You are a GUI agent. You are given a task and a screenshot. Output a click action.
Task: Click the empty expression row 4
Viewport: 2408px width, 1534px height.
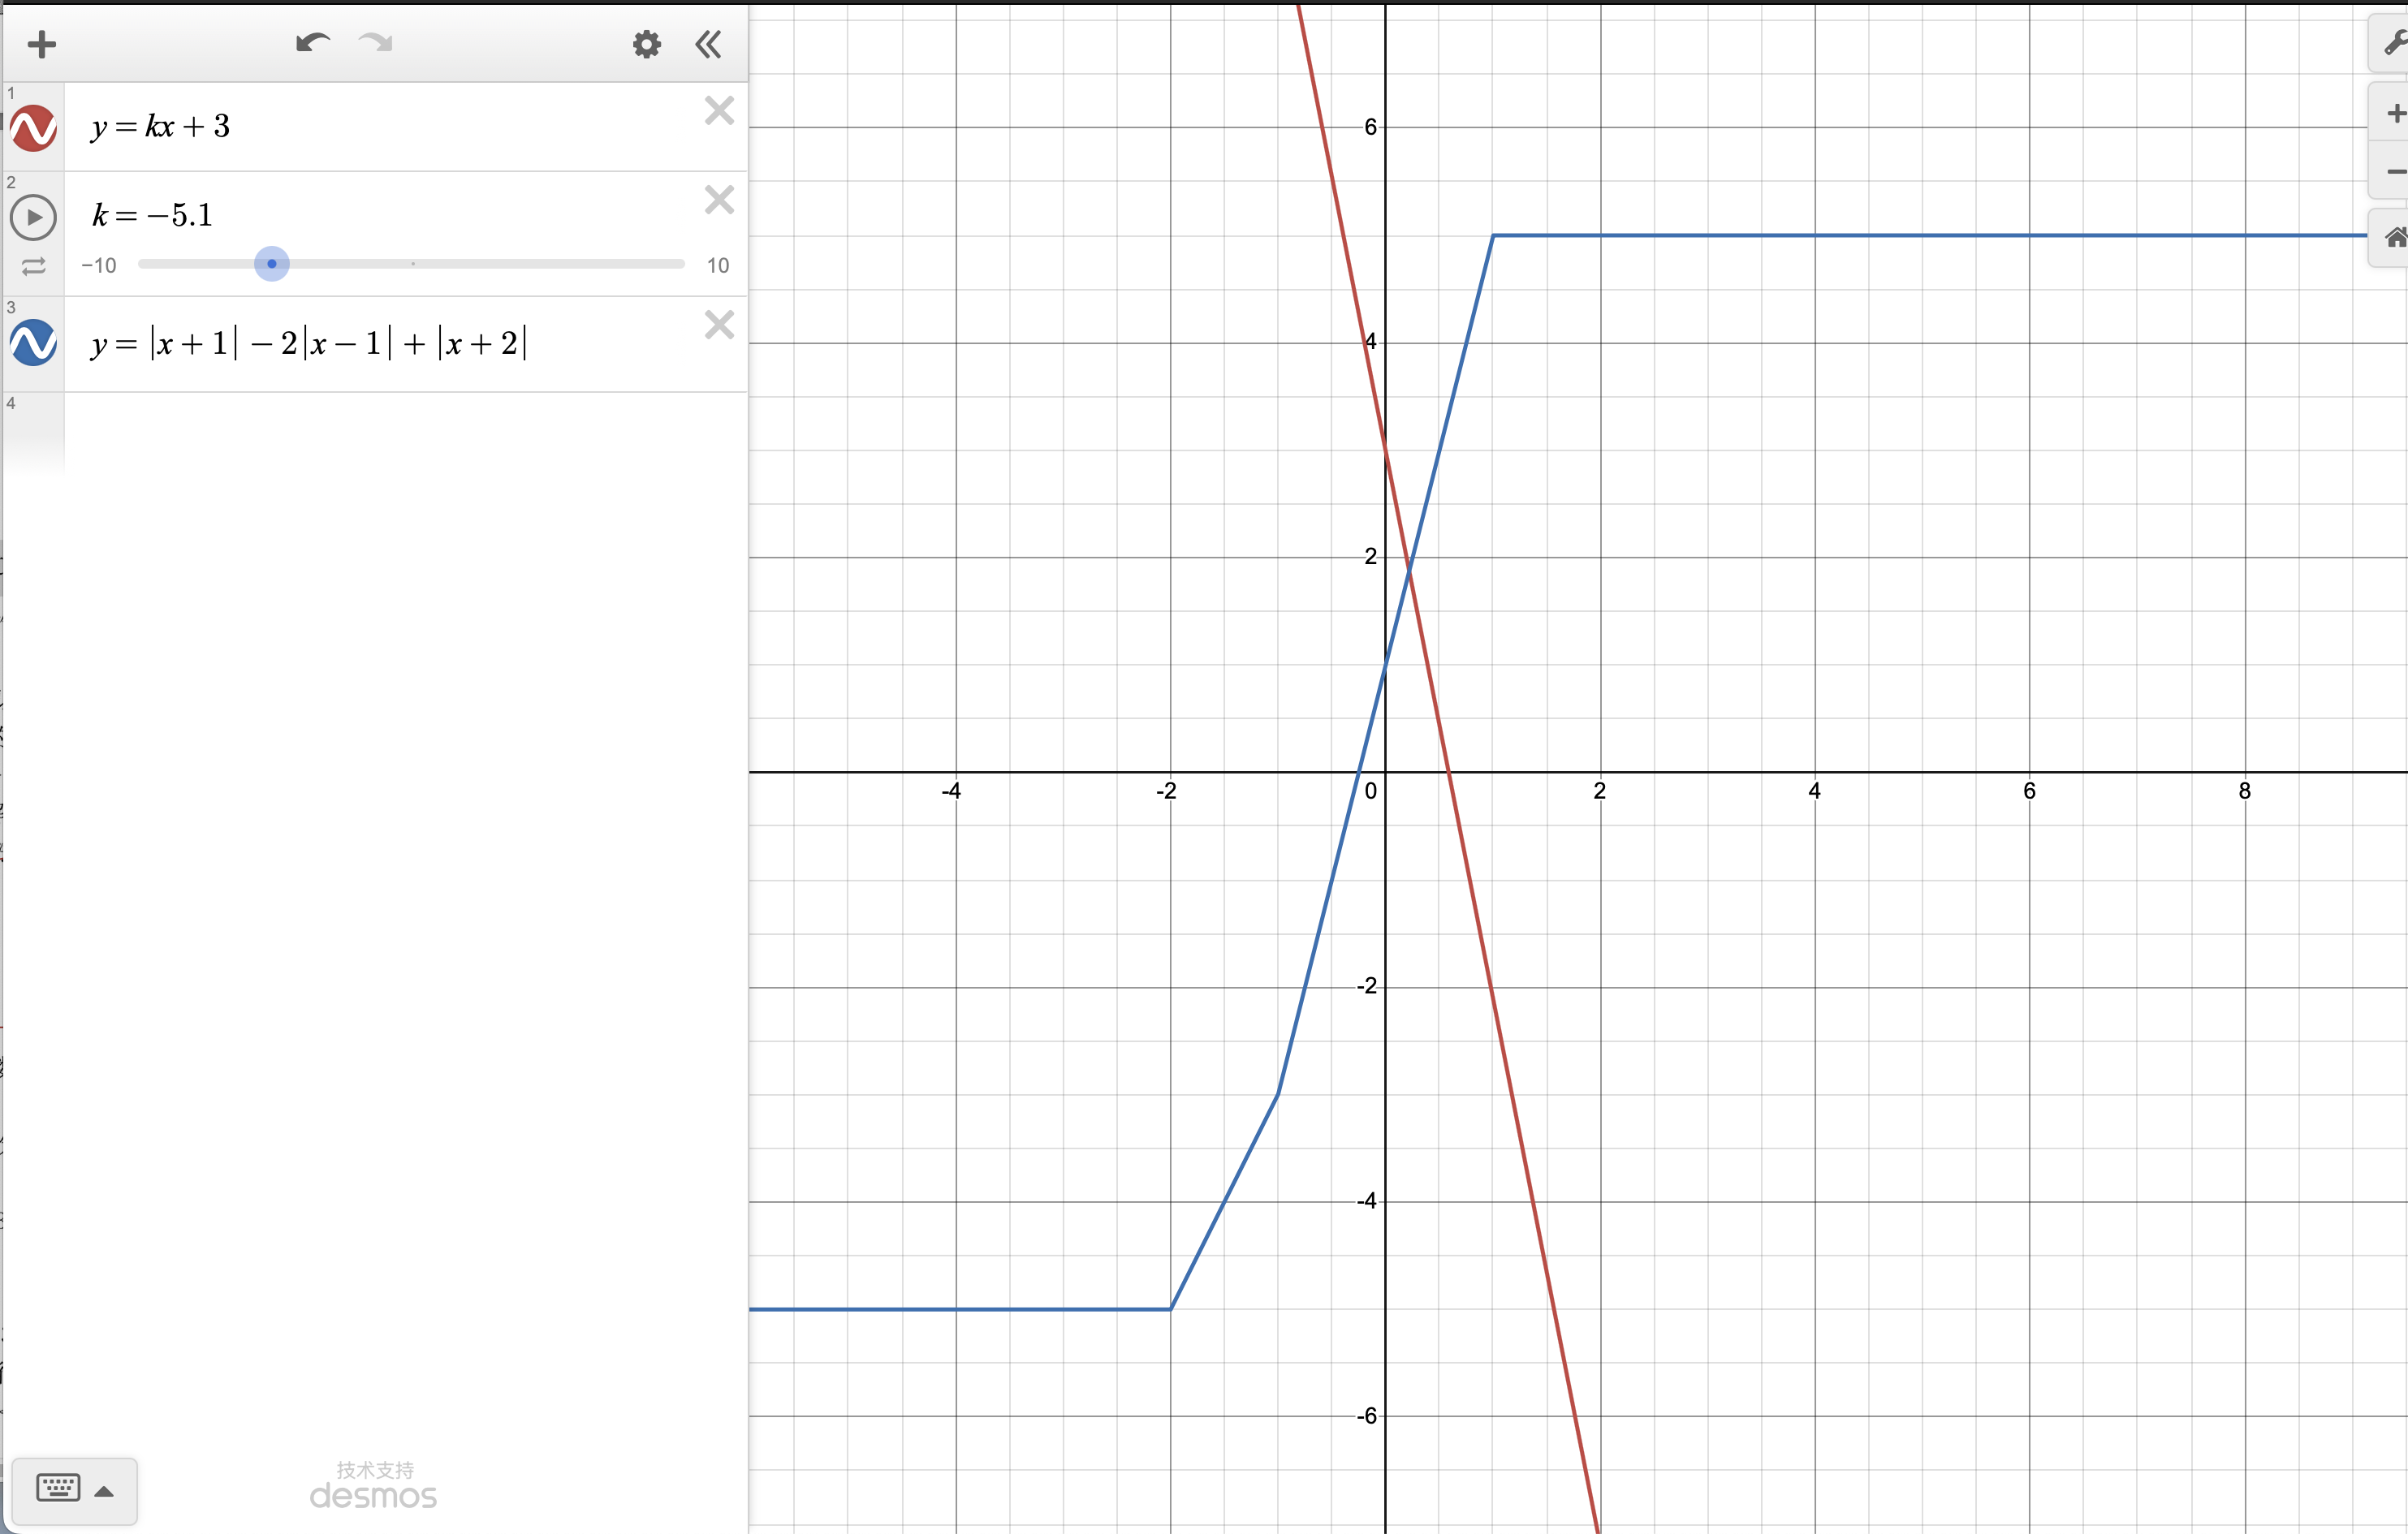coord(400,432)
